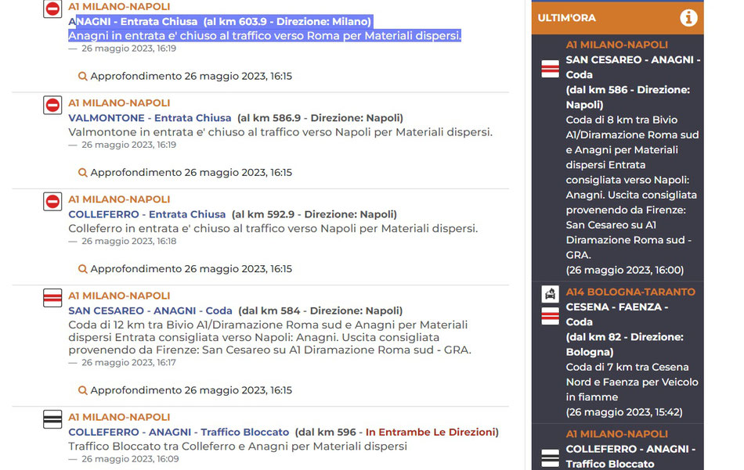Click A1 MILANO-NAPOLI heading above Traffico Bloccato in main list
Image resolution: width=744 pixels, height=470 pixels.
coord(119,417)
